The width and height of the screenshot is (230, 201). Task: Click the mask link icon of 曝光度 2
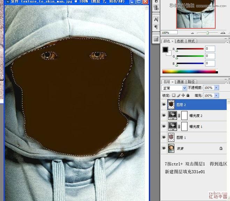coord(179,116)
